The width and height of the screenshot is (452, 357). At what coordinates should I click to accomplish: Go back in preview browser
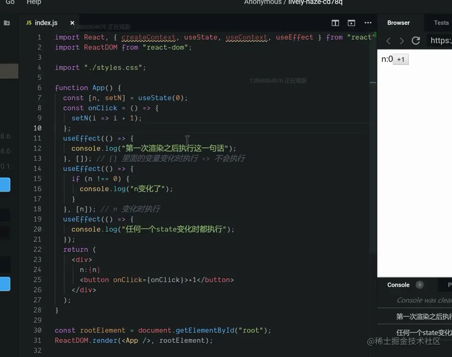point(388,41)
